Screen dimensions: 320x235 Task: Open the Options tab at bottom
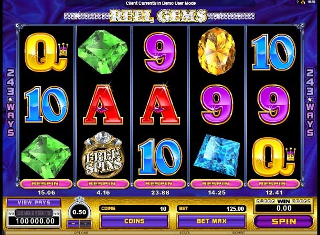(81, 233)
